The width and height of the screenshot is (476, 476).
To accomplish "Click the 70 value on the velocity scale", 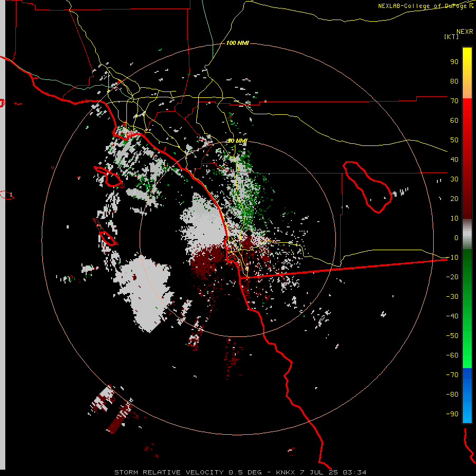I will pyautogui.click(x=454, y=101).
